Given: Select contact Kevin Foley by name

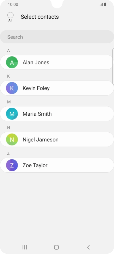Looking at the screenshot, I should pyautogui.click(x=36, y=88).
